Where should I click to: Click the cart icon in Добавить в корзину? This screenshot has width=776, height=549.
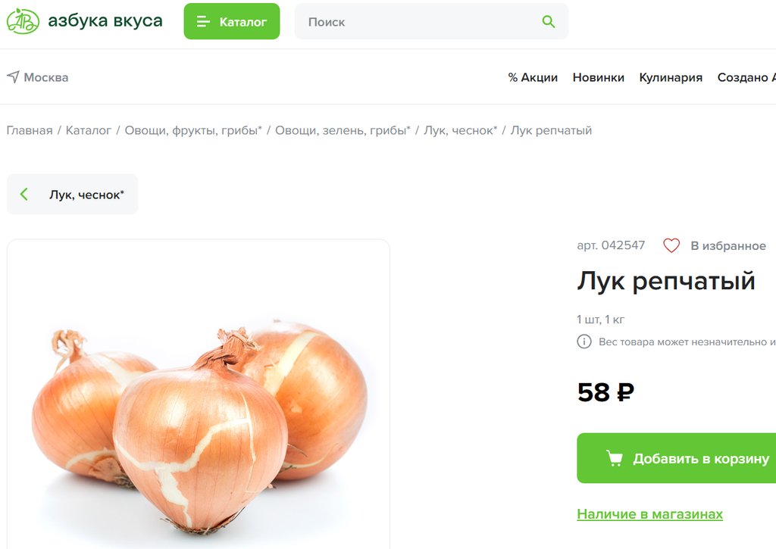point(614,458)
